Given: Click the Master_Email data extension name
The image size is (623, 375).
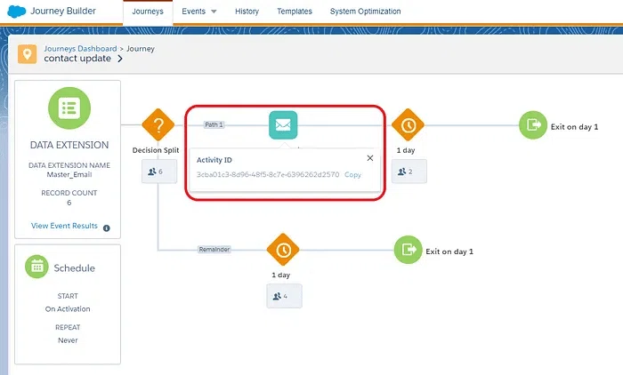Looking at the screenshot, I should (x=69, y=174).
